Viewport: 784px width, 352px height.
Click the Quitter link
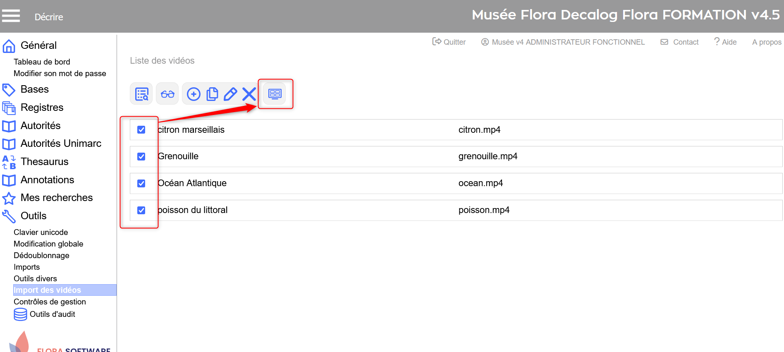point(449,42)
